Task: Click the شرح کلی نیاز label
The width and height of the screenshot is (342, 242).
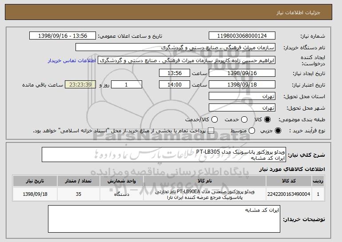Action: pyautogui.click(x=306, y=155)
